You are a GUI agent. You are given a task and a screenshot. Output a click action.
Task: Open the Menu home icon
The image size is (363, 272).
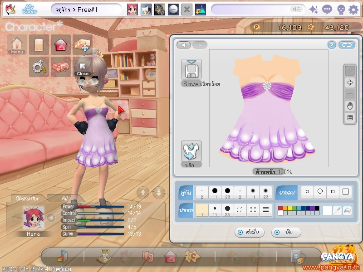click(17, 44)
